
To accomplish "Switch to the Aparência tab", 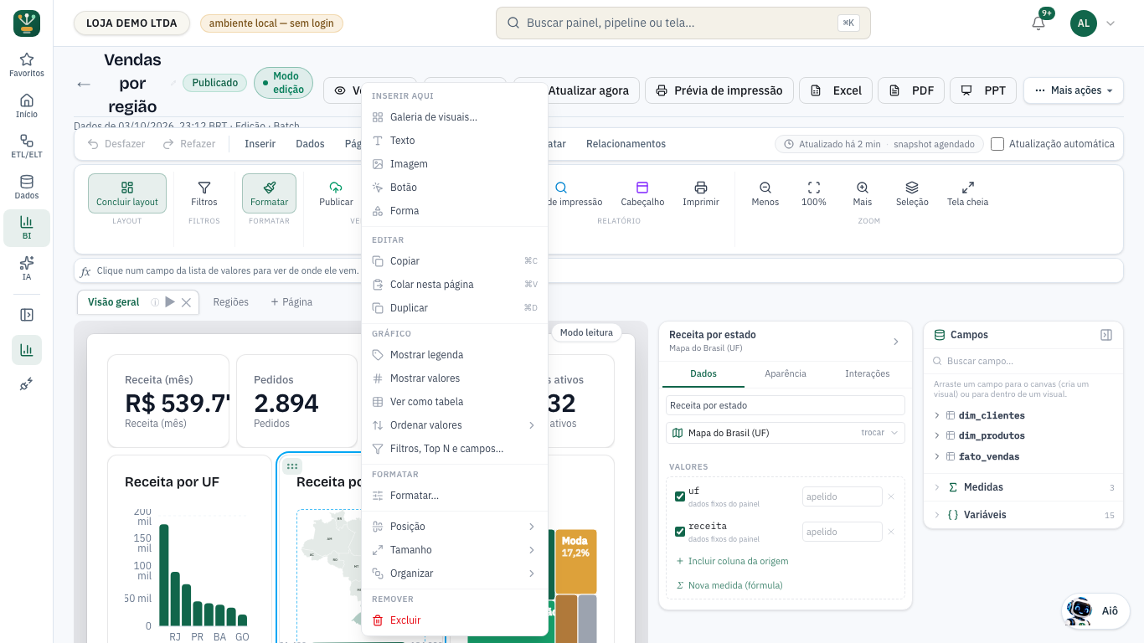I will coord(786,373).
